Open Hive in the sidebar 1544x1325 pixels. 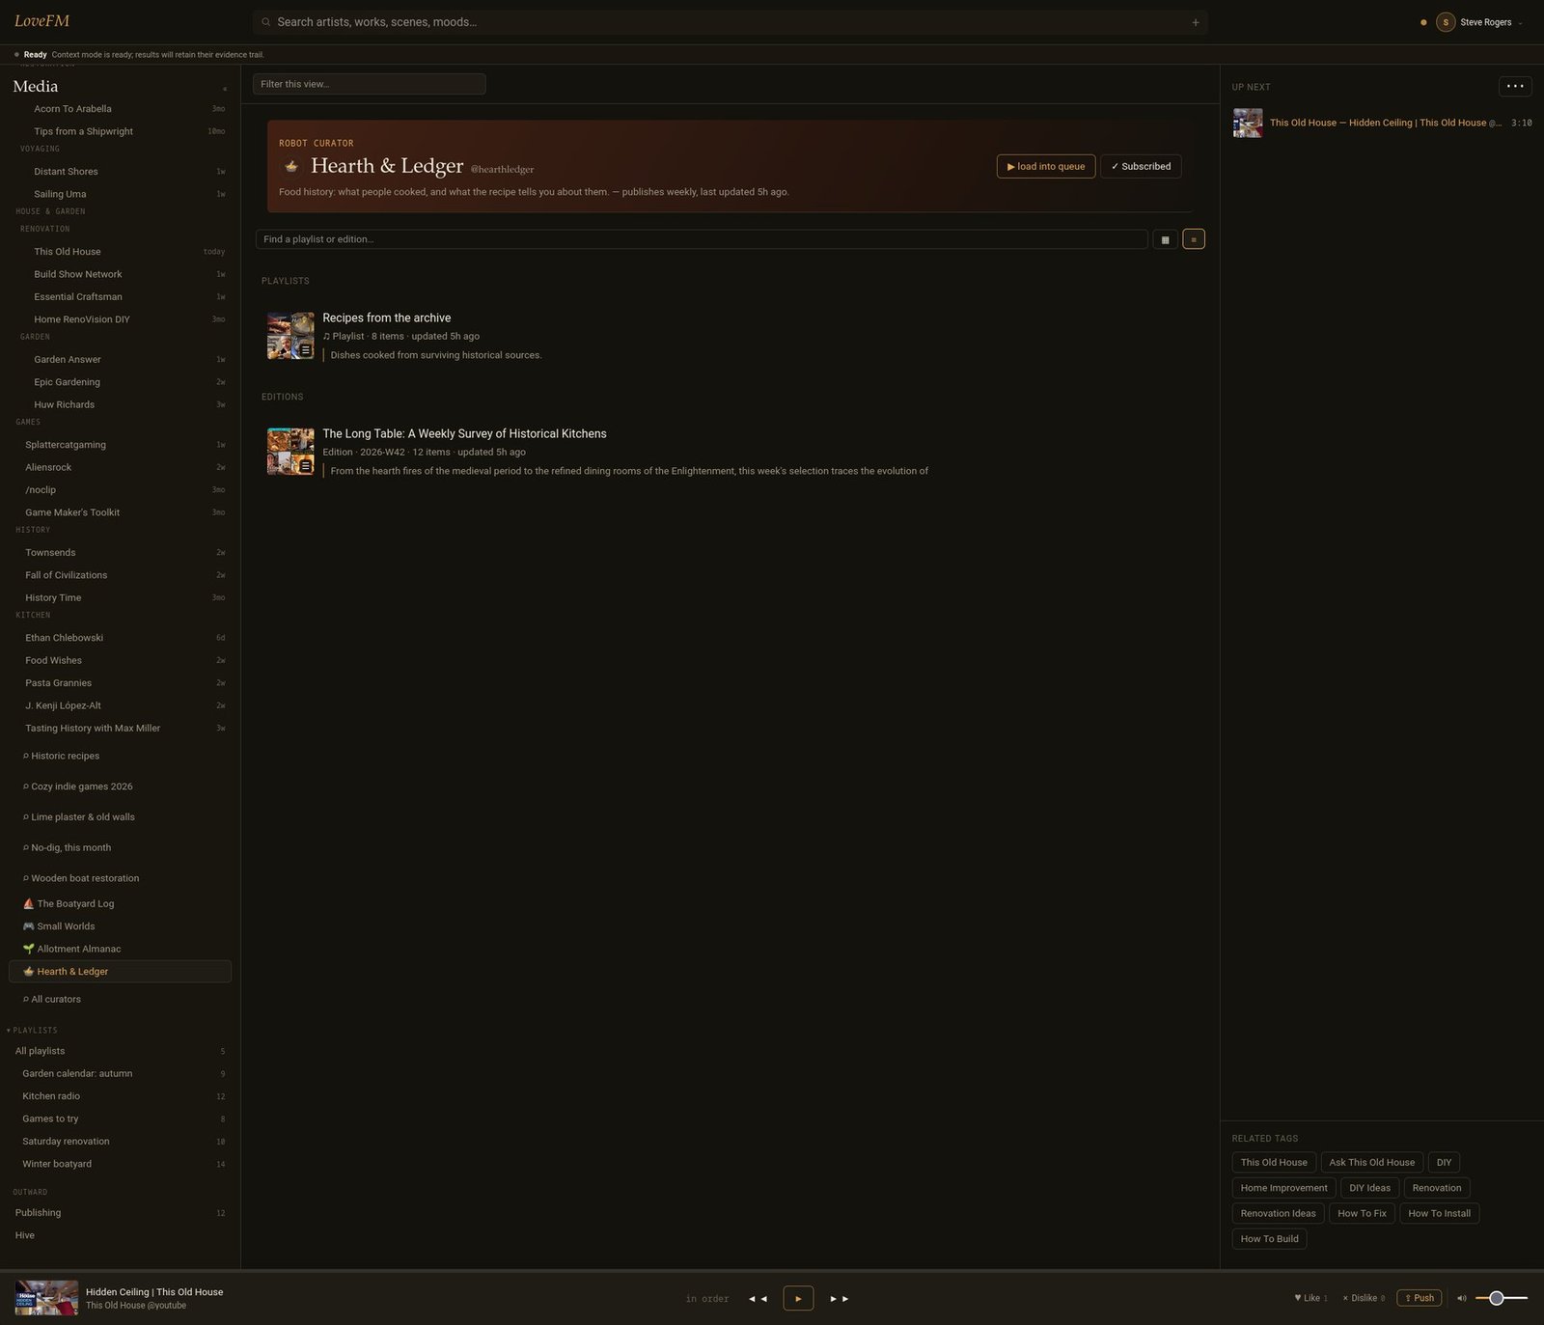click(x=121, y=1235)
